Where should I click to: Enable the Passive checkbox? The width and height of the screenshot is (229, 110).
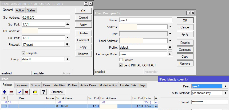point(121,60)
